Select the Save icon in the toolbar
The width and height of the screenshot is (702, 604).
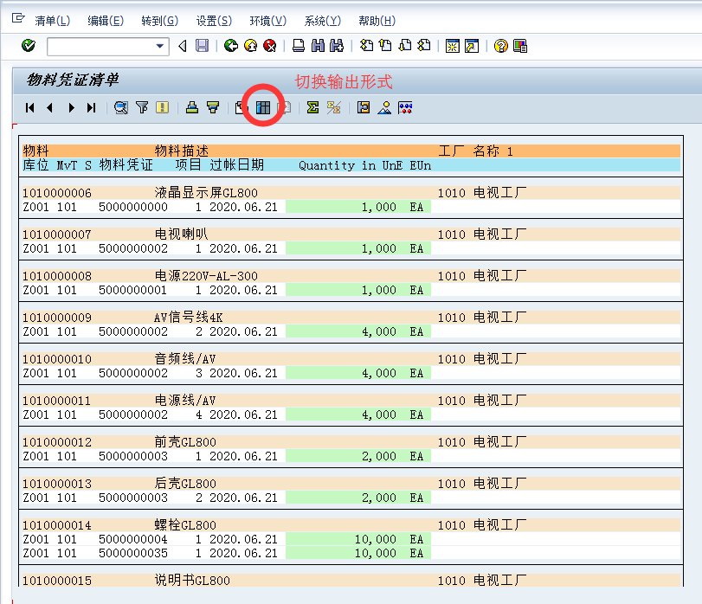tap(202, 46)
